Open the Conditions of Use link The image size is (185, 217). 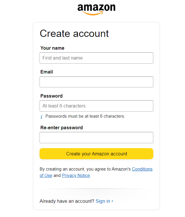[142, 169]
